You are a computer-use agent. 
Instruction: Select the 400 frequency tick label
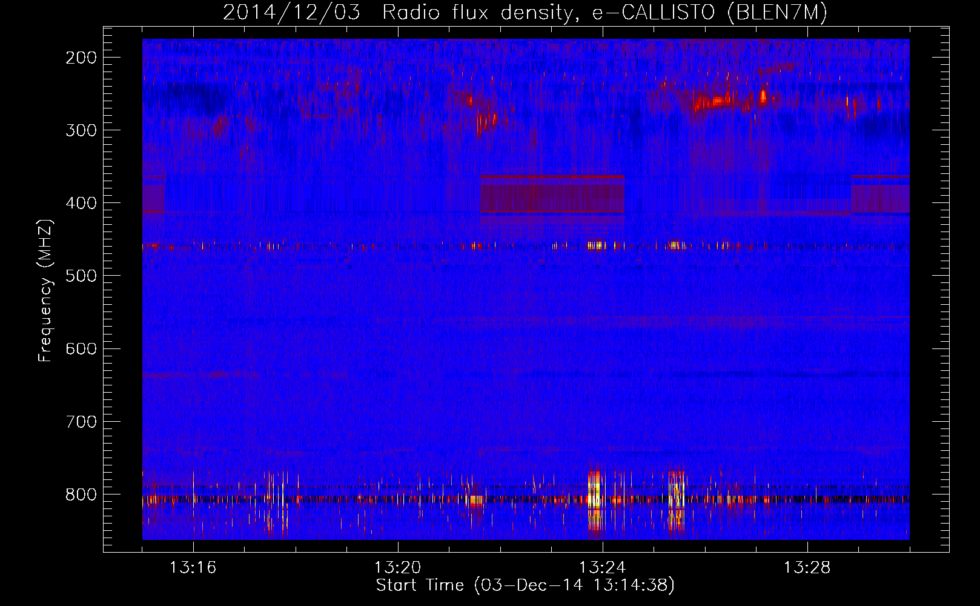pyautogui.click(x=81, y=203)
